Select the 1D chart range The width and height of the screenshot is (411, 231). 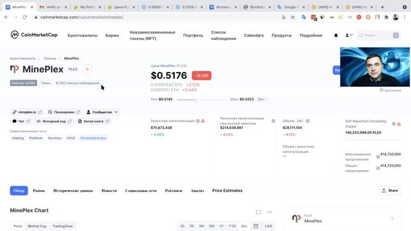click(182, 226)
